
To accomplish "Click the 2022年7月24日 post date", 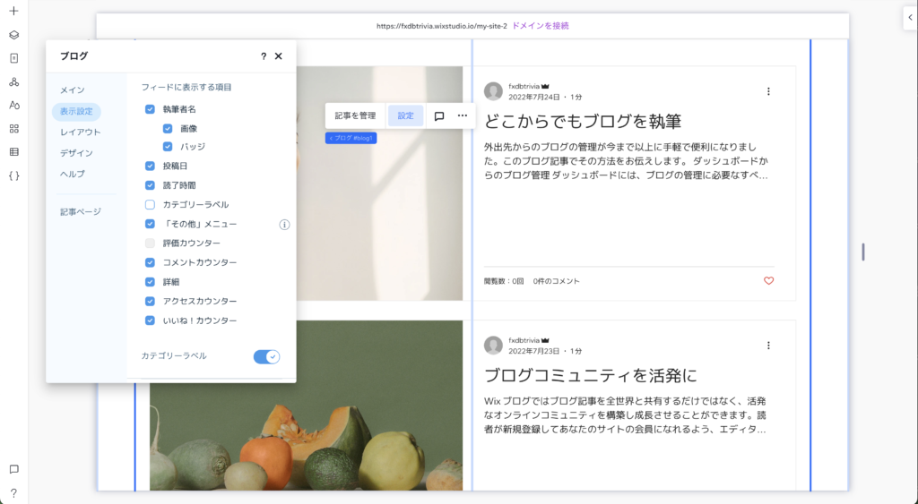I will pos(534,97).
